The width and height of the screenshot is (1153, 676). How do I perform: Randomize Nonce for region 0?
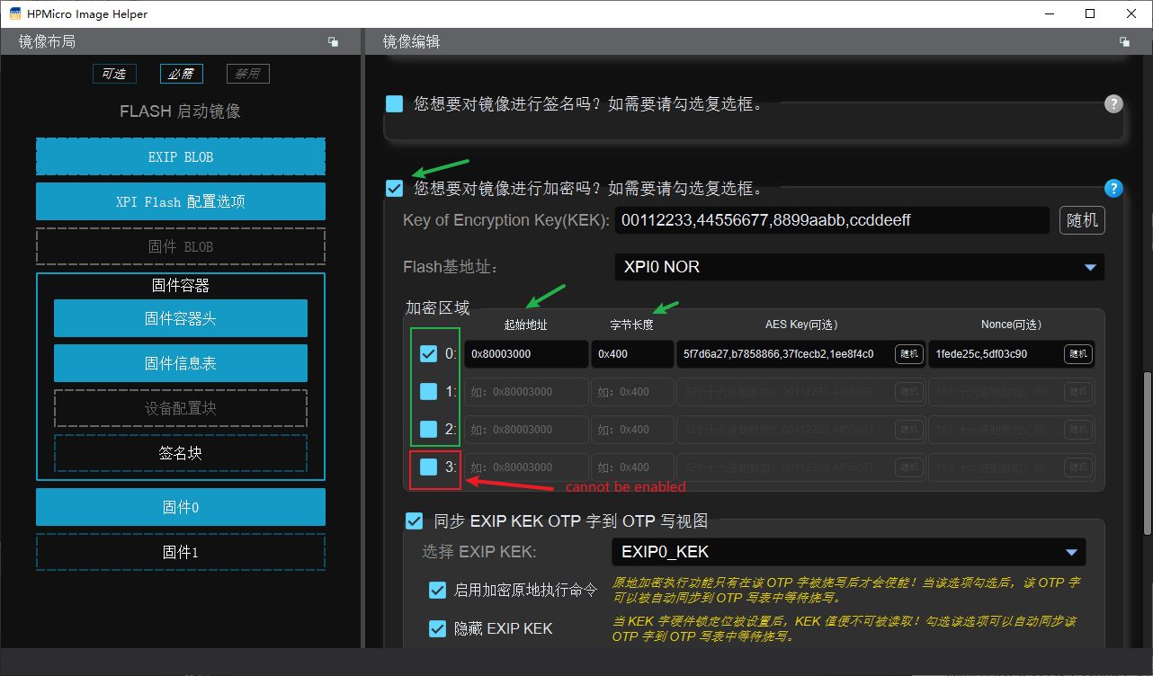pos(1077,354)
